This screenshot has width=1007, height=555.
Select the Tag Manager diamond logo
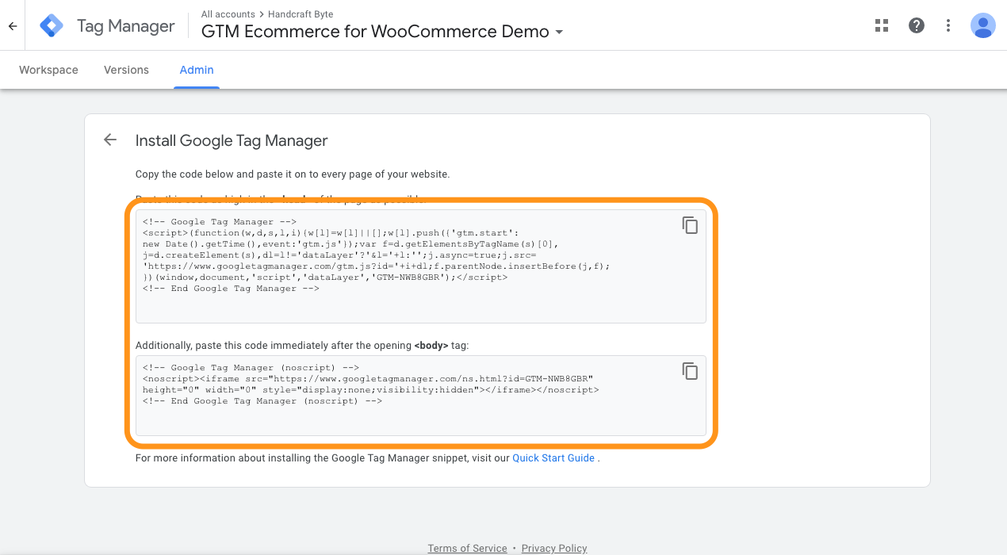tap(51, 25)
